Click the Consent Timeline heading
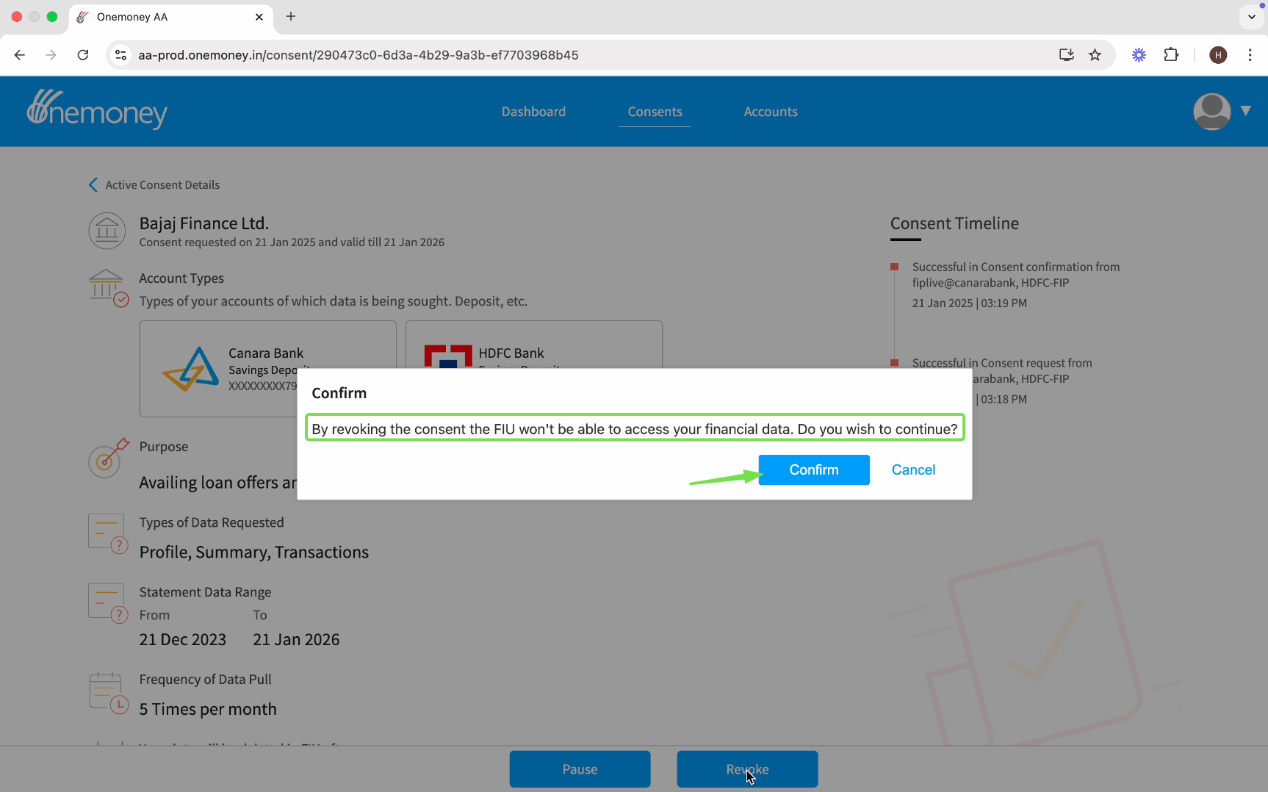This screenshot has width=1268, height=792. [954, 223]
